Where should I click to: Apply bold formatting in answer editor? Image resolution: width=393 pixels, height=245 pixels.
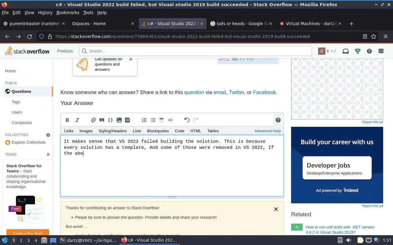68,120
